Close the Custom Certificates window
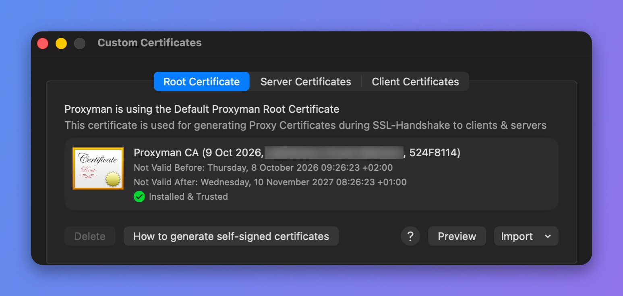 click(43, 43)
